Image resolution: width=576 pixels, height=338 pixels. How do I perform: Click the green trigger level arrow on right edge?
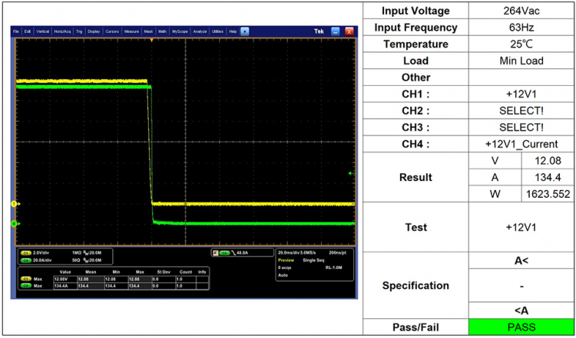click(x=351, y=174)
